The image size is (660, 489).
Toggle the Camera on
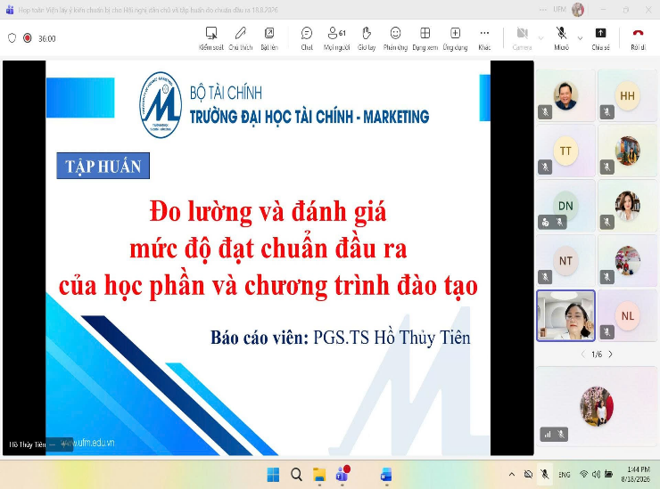[x=522, y=38]
